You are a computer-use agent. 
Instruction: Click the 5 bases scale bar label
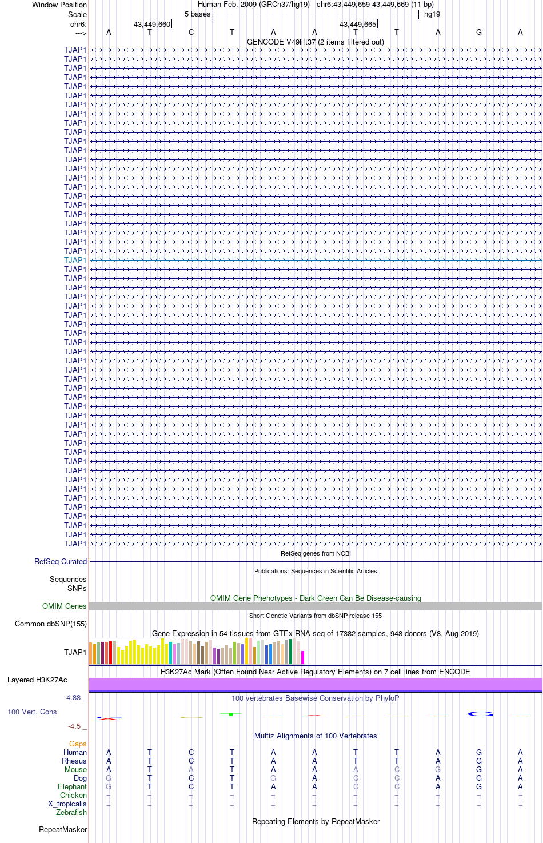[197, 14]
